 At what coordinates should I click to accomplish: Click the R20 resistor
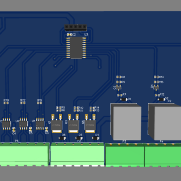point(6,103)
